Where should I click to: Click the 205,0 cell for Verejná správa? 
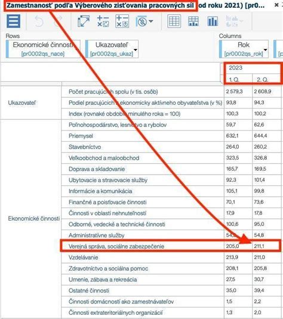coord(238,246)
